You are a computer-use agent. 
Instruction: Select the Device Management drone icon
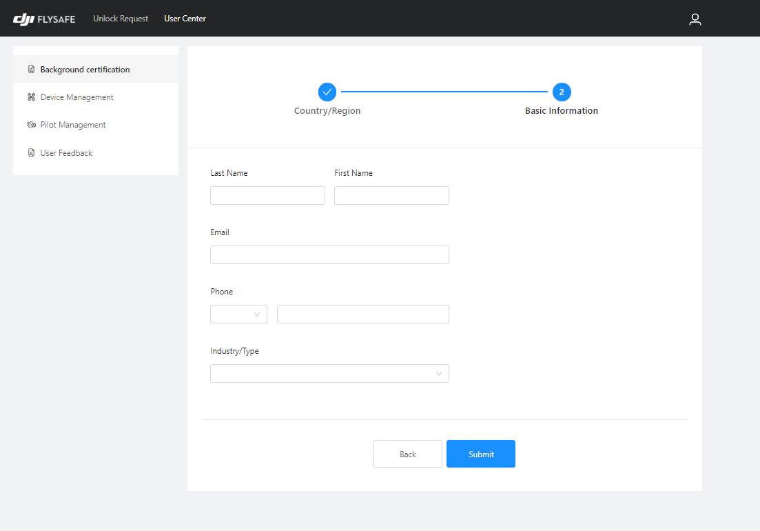[x=31, y=97]
